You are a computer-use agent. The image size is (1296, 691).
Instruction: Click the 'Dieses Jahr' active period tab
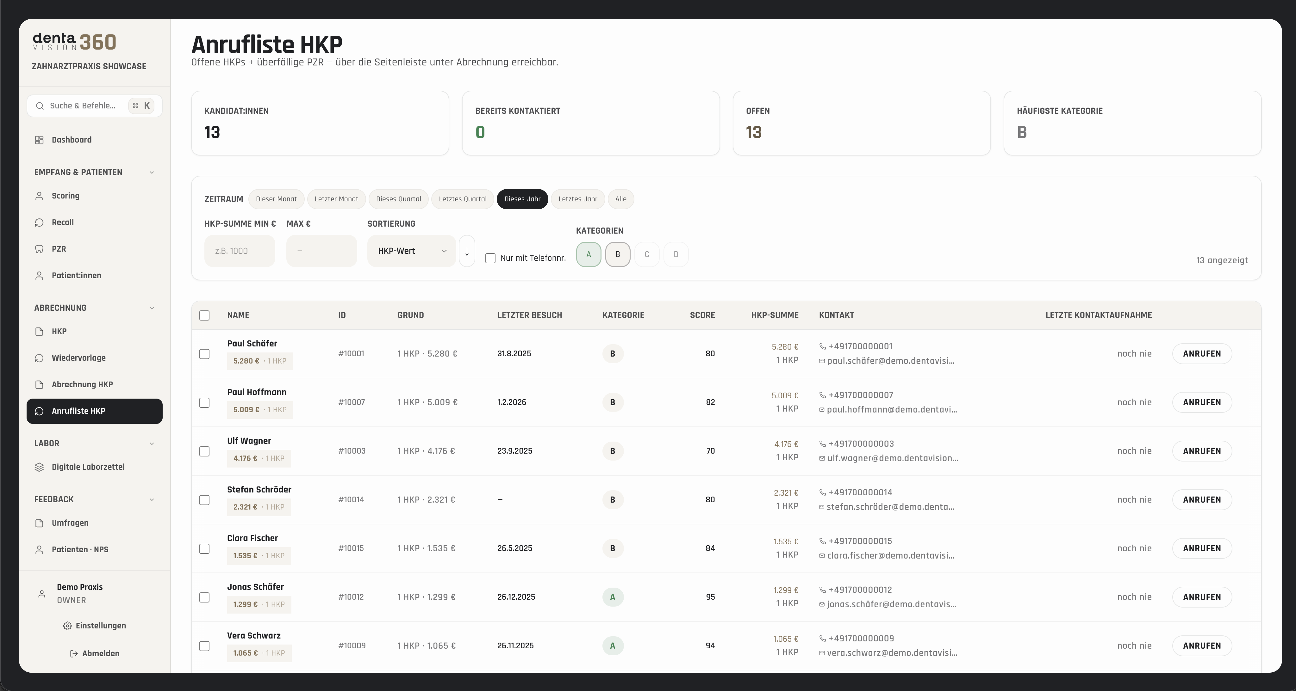[x=522, y=199]
